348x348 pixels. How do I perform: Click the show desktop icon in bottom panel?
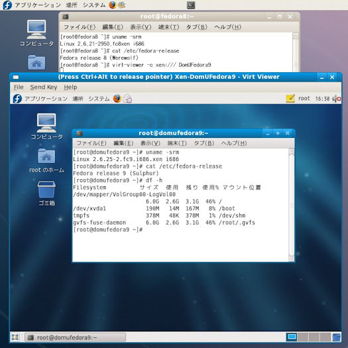[15, 337]
